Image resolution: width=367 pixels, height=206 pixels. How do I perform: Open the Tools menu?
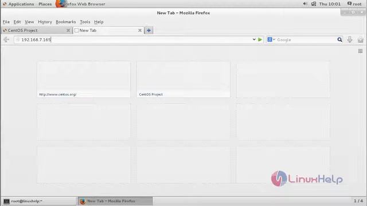(85, 22)
